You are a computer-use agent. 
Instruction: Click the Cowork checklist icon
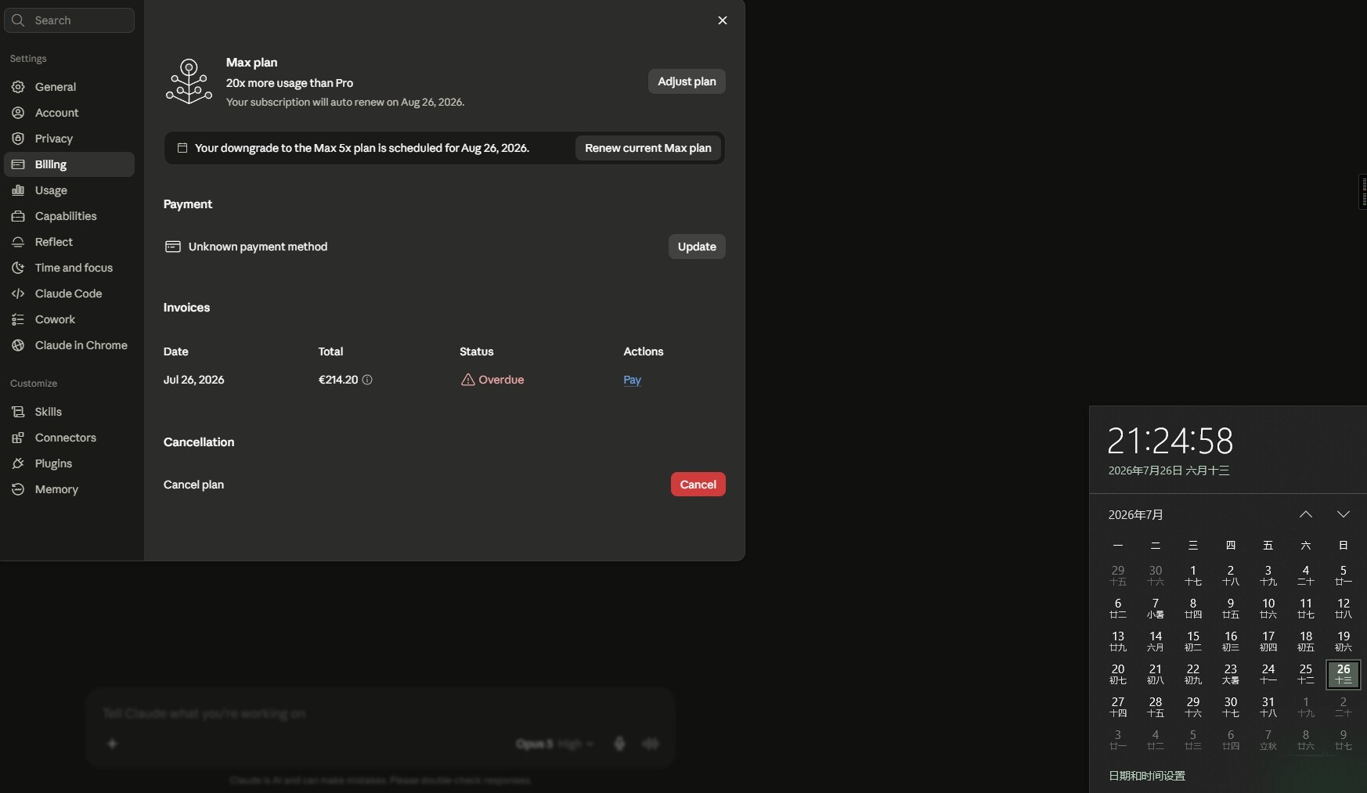click(x=18, y=319)
